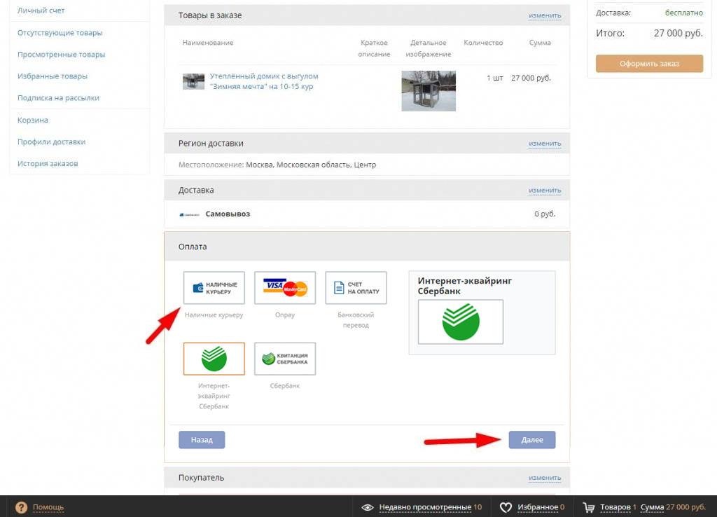Expand the buyer section via 'изменить'

coord(545,478)
